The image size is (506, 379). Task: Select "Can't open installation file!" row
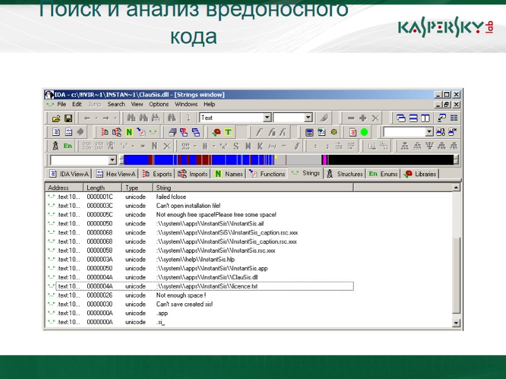pos(200,206)
